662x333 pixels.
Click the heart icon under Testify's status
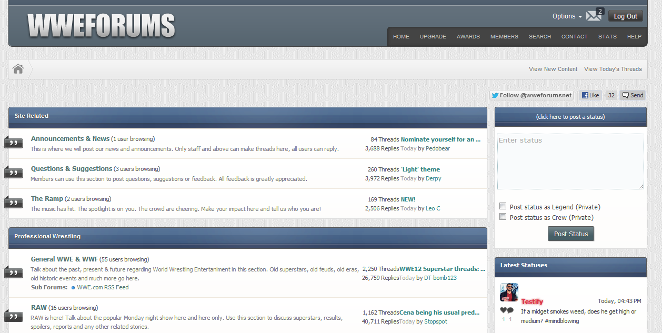coord(503,310)
